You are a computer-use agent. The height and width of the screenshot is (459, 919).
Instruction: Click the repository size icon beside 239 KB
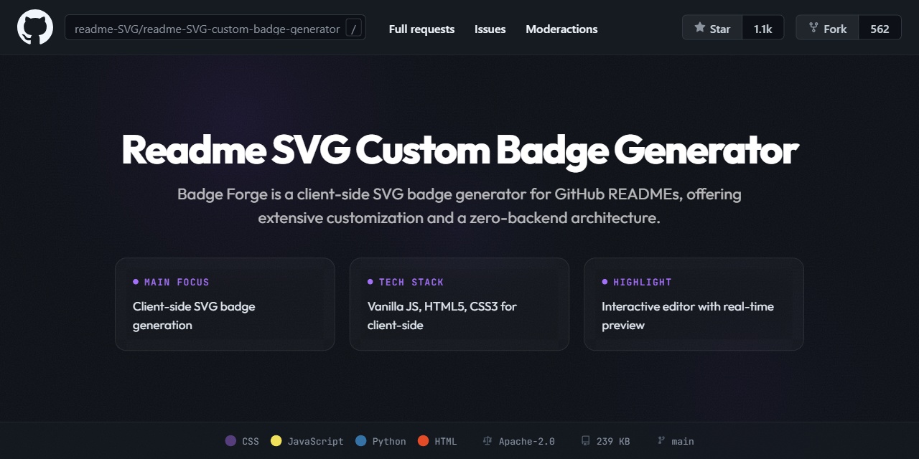[x=584, y=440]
